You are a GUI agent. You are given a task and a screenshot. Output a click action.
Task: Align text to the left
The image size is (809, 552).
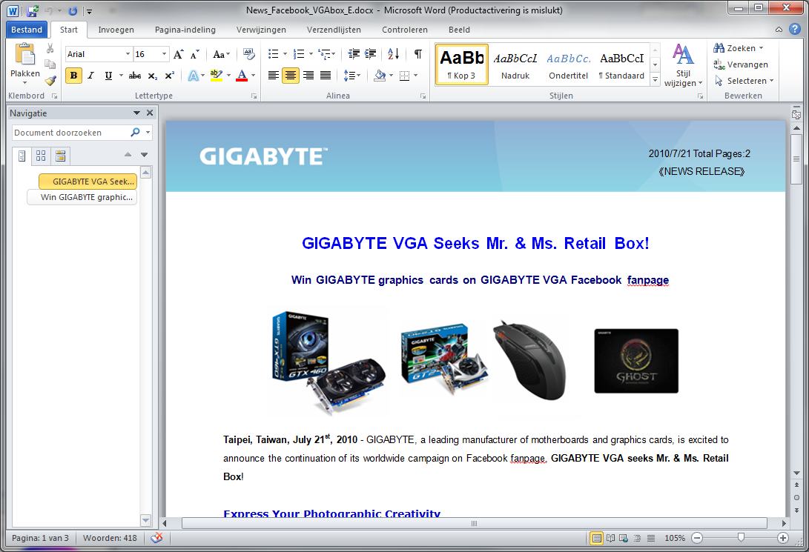pos(274,76)
